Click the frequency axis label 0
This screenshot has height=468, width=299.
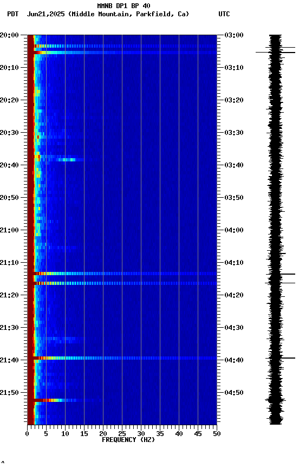27,434
